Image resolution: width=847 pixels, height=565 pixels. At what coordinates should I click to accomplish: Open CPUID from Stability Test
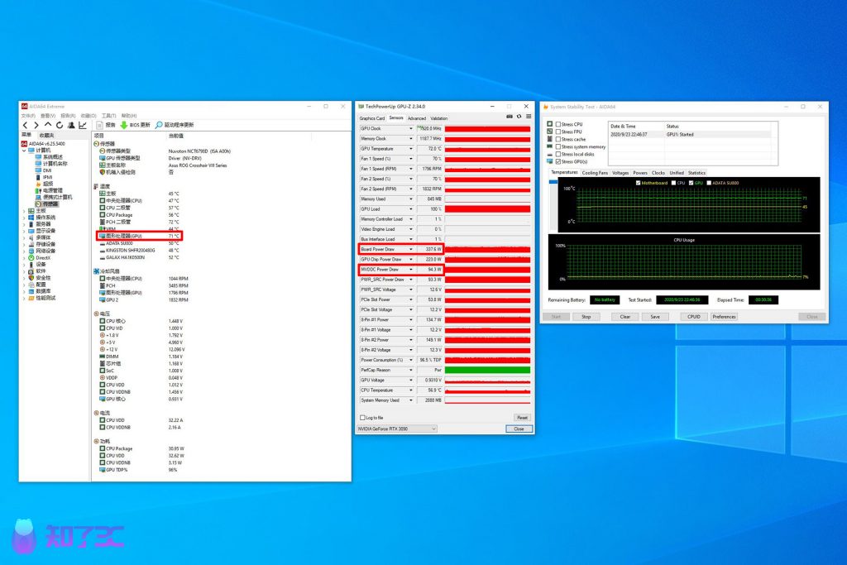click(x=694, y=317)
